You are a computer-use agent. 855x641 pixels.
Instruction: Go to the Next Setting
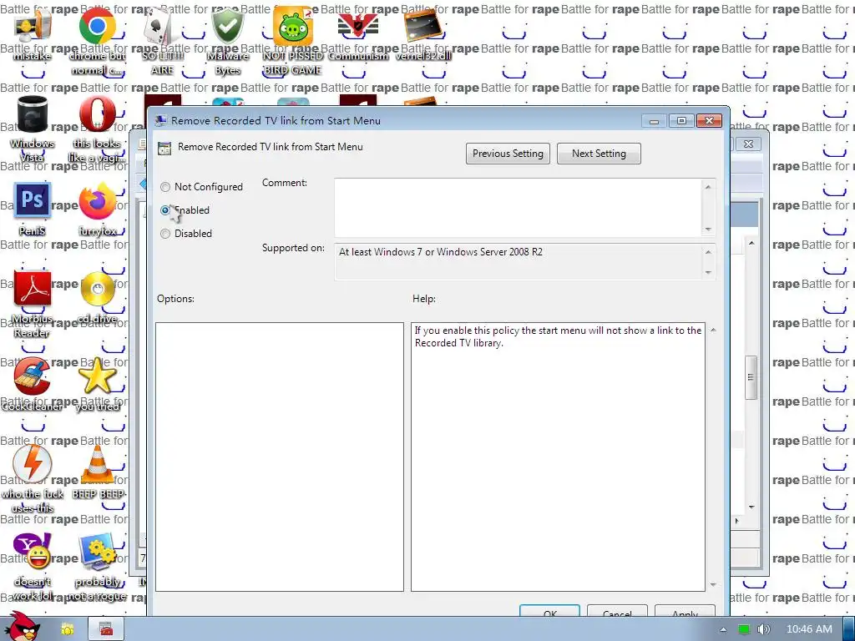tap(599, 154)
